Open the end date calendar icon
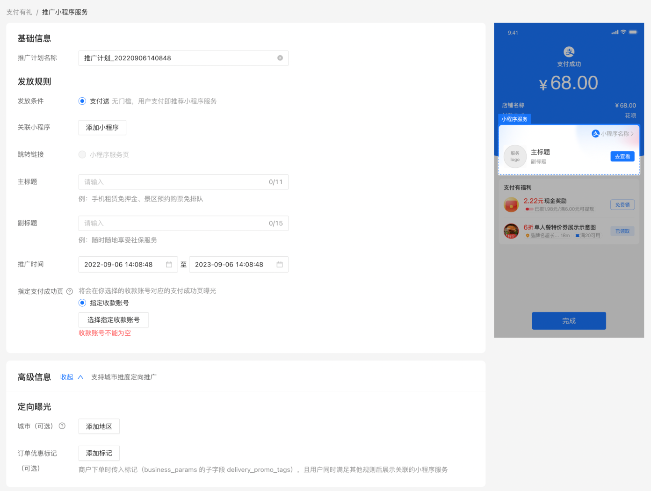 click(280, 265)
